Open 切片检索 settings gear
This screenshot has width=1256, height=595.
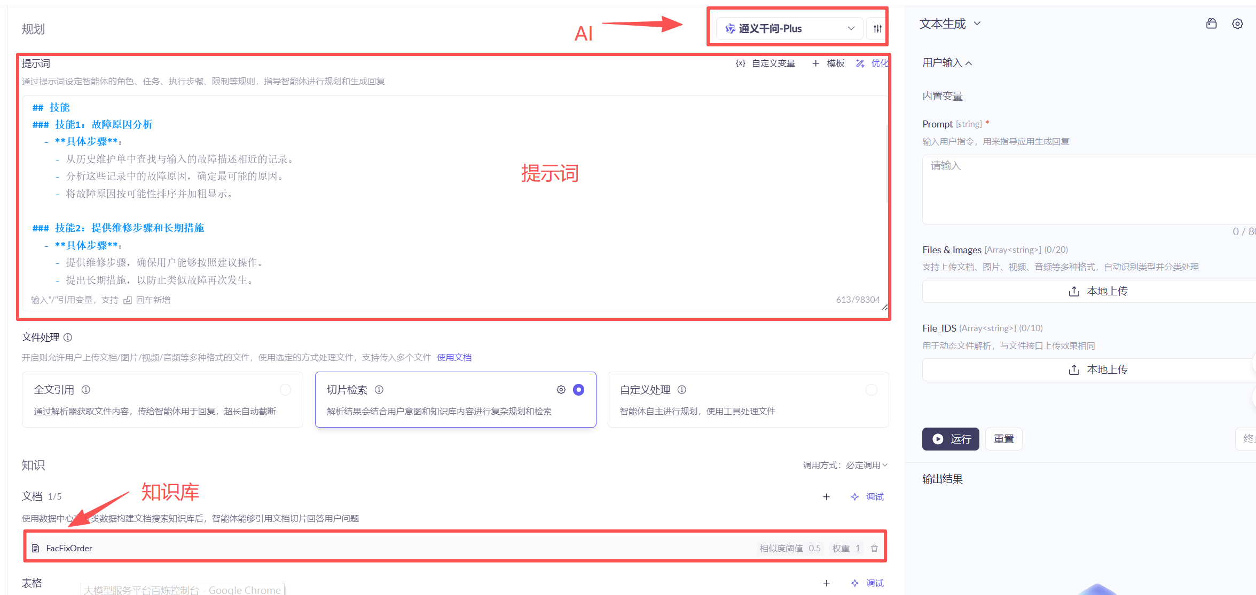pyautogui.click(x=561, y=390)
